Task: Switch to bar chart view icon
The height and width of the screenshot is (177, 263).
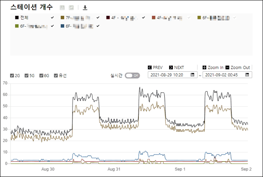Action: [x=62, y=8]
